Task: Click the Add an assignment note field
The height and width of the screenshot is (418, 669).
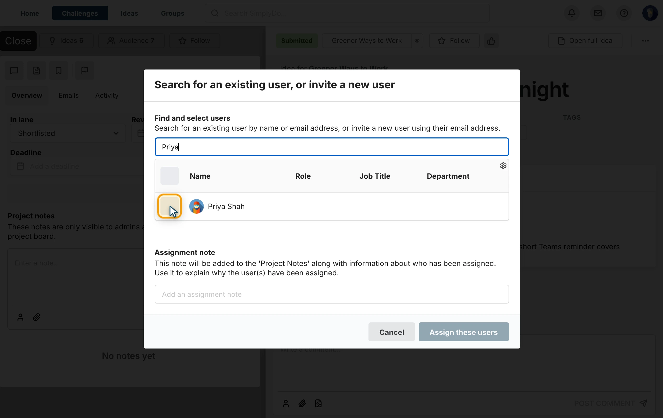Action: (x=331, y=294)
